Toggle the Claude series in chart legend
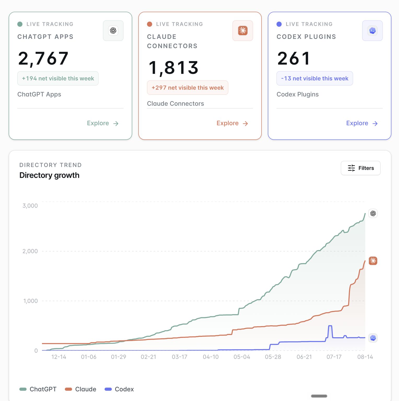399x401 pixels. (x=80, y=389)
